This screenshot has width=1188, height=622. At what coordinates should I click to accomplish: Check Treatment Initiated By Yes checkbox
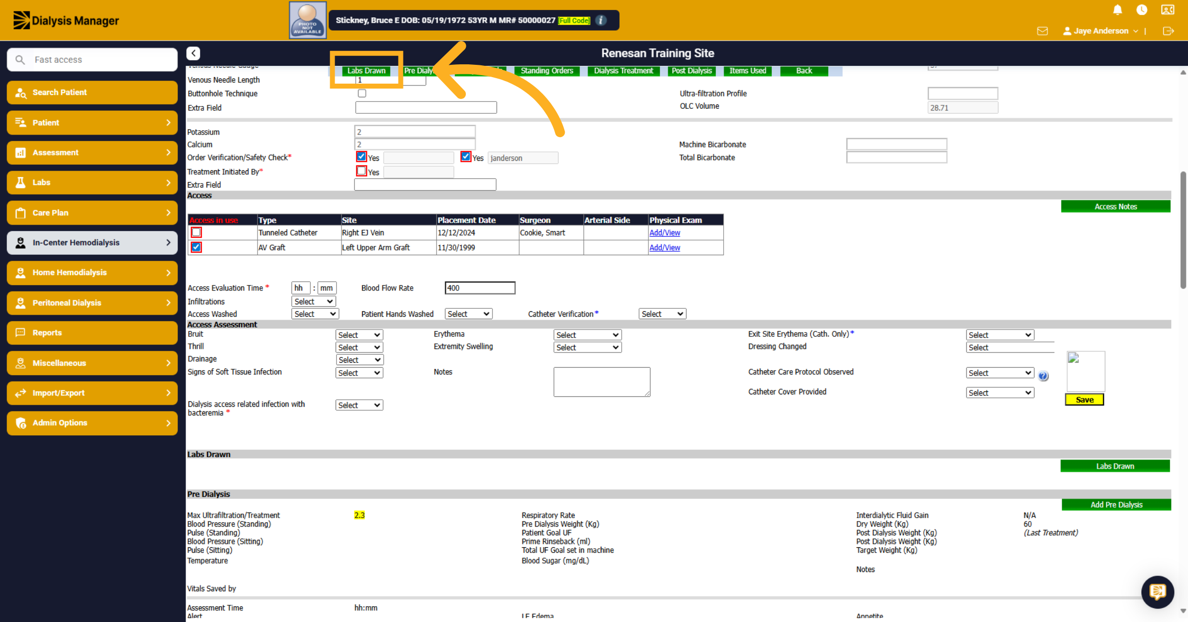point(361,171)
